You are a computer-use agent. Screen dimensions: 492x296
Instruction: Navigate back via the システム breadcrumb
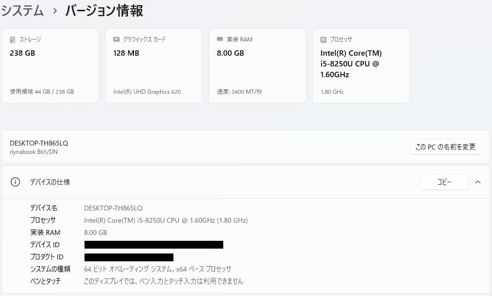(x=22, y=10)
